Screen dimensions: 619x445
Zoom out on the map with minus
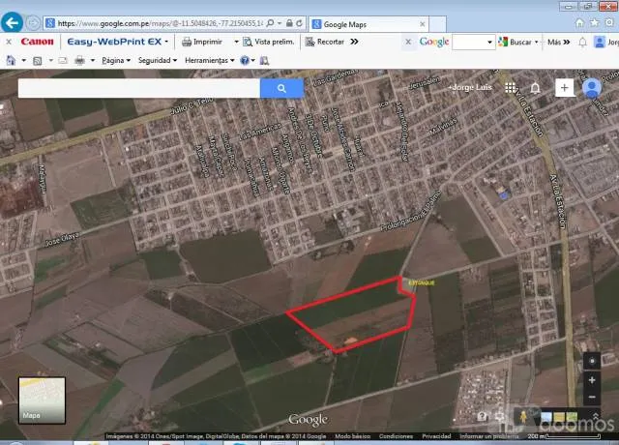click(x=592, y=398)
